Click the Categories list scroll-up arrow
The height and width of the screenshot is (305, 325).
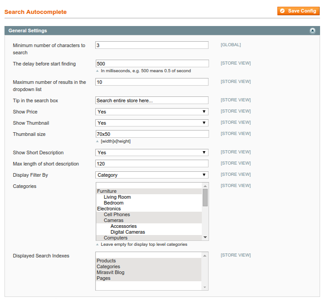(x=205, y=186)
